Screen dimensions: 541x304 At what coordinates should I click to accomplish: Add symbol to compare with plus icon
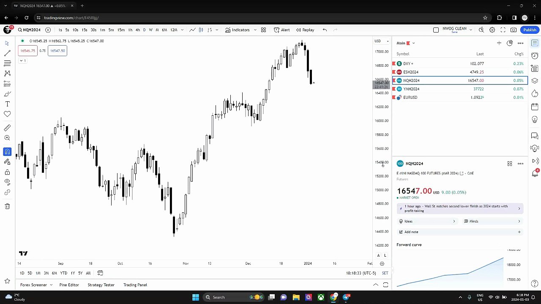pyautogui.click(x=48, y=30)
